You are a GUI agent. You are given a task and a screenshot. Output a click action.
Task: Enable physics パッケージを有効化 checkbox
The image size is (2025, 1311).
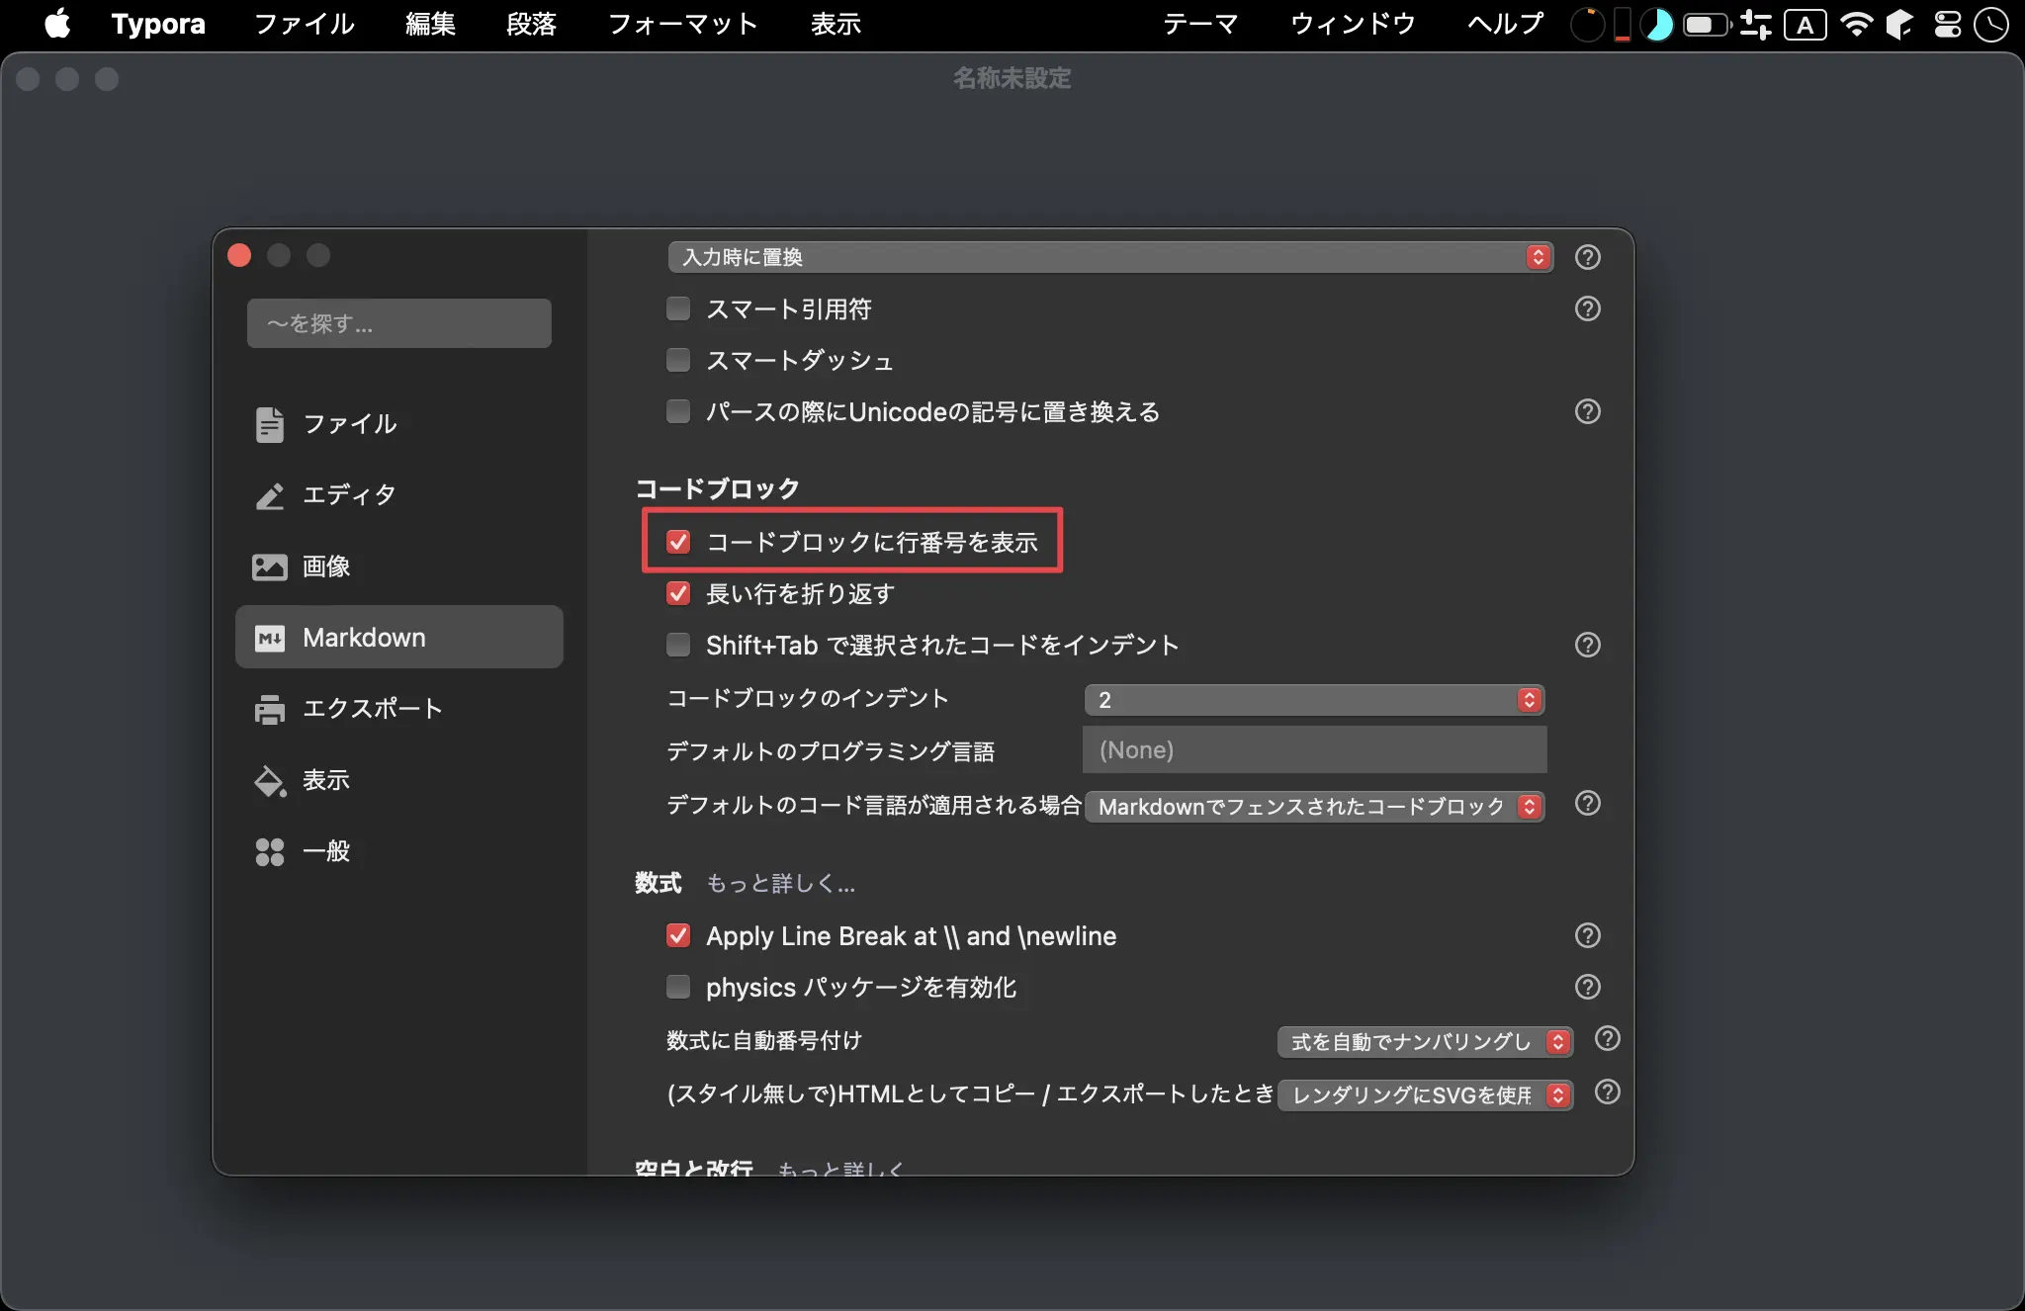[678, 987]
